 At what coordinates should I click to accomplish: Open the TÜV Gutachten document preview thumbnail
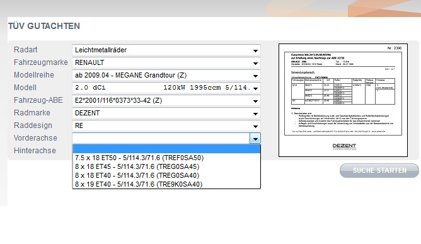point(343,100)
